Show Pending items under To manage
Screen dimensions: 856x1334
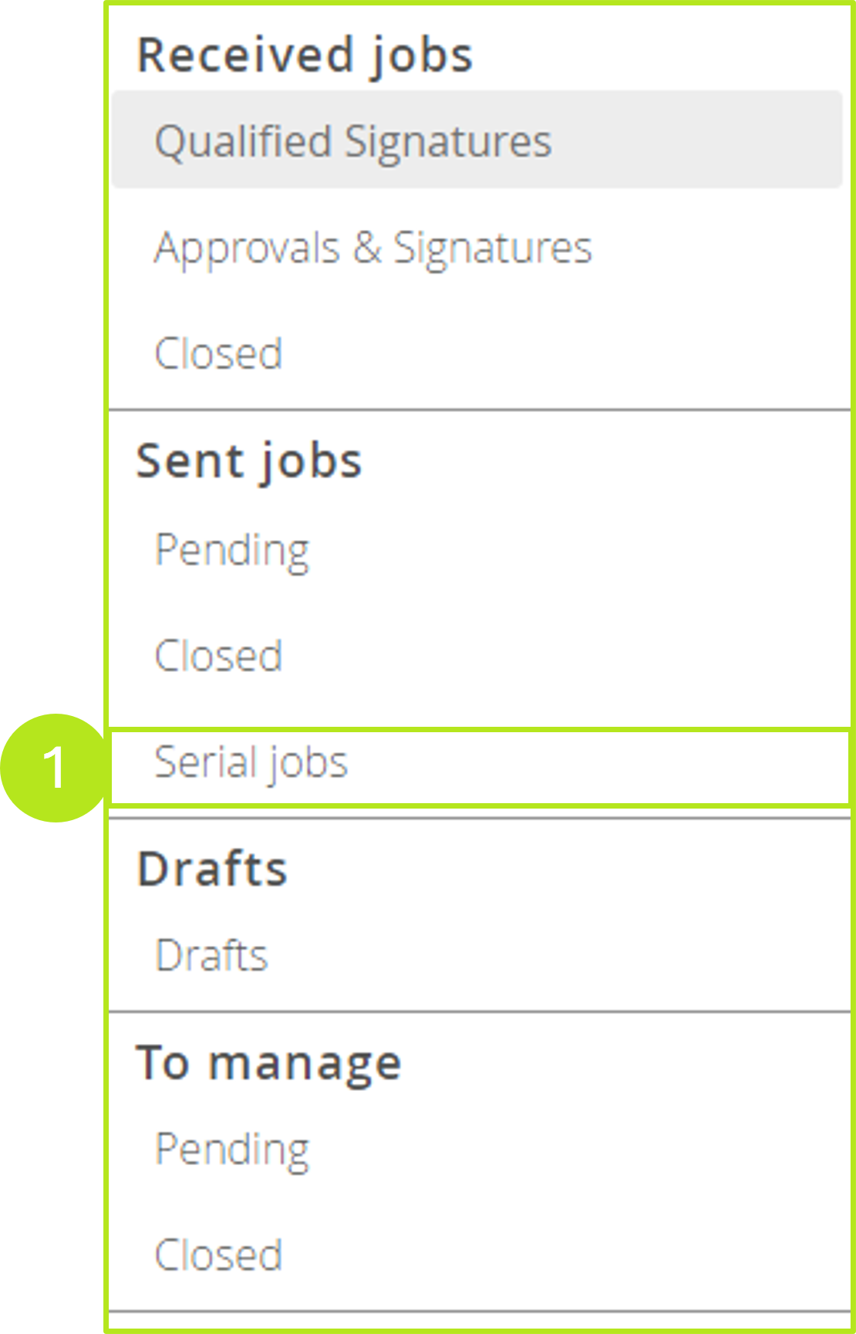tap(231, 1148)
